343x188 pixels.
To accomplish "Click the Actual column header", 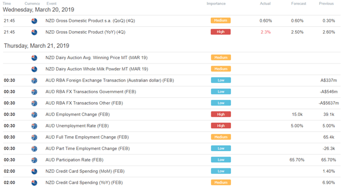I will tap(265, 4).
